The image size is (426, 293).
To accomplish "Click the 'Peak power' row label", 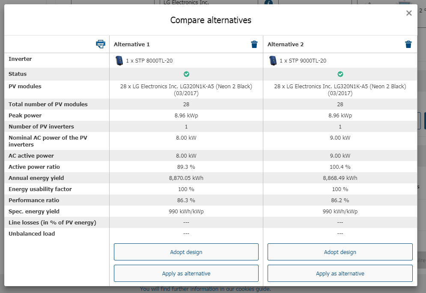I will [x=25, y=116].
